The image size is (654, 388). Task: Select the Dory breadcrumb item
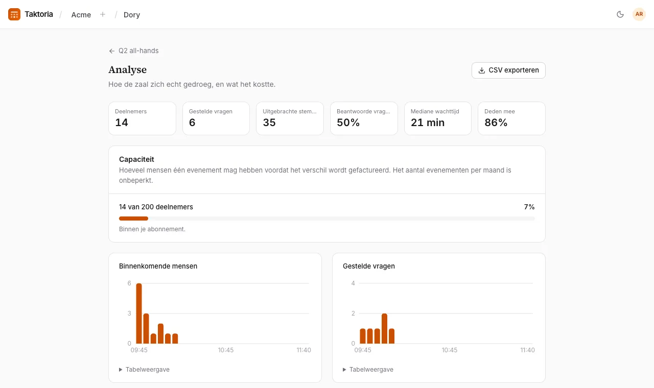coord(132,15)
